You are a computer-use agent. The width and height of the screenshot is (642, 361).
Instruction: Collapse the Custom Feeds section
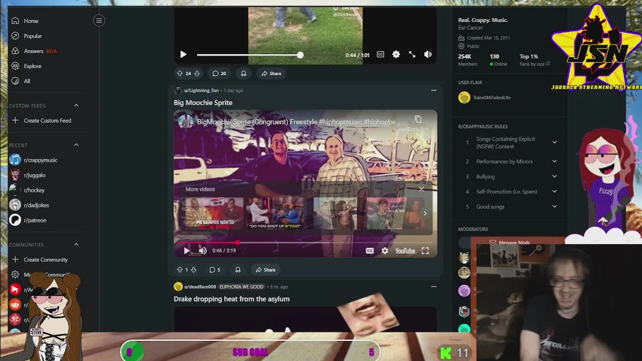76,105
